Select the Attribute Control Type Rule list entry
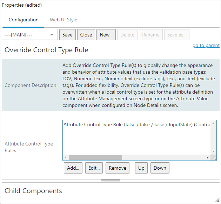The height and width of the screenshot is (204, 221). pos(137,124)
